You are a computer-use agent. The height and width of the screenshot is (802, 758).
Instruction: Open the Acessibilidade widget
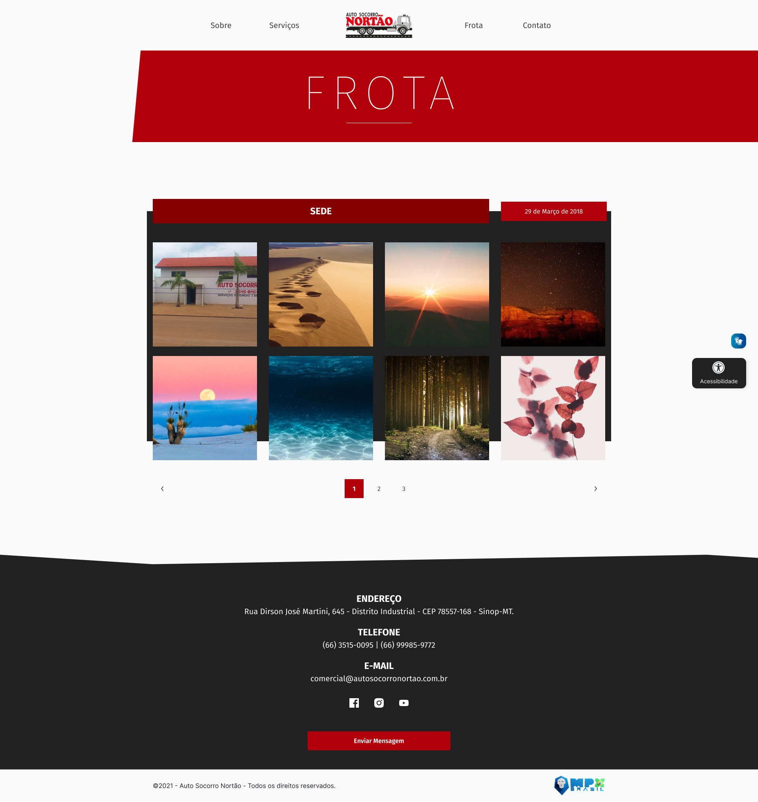tap(719, 373)
